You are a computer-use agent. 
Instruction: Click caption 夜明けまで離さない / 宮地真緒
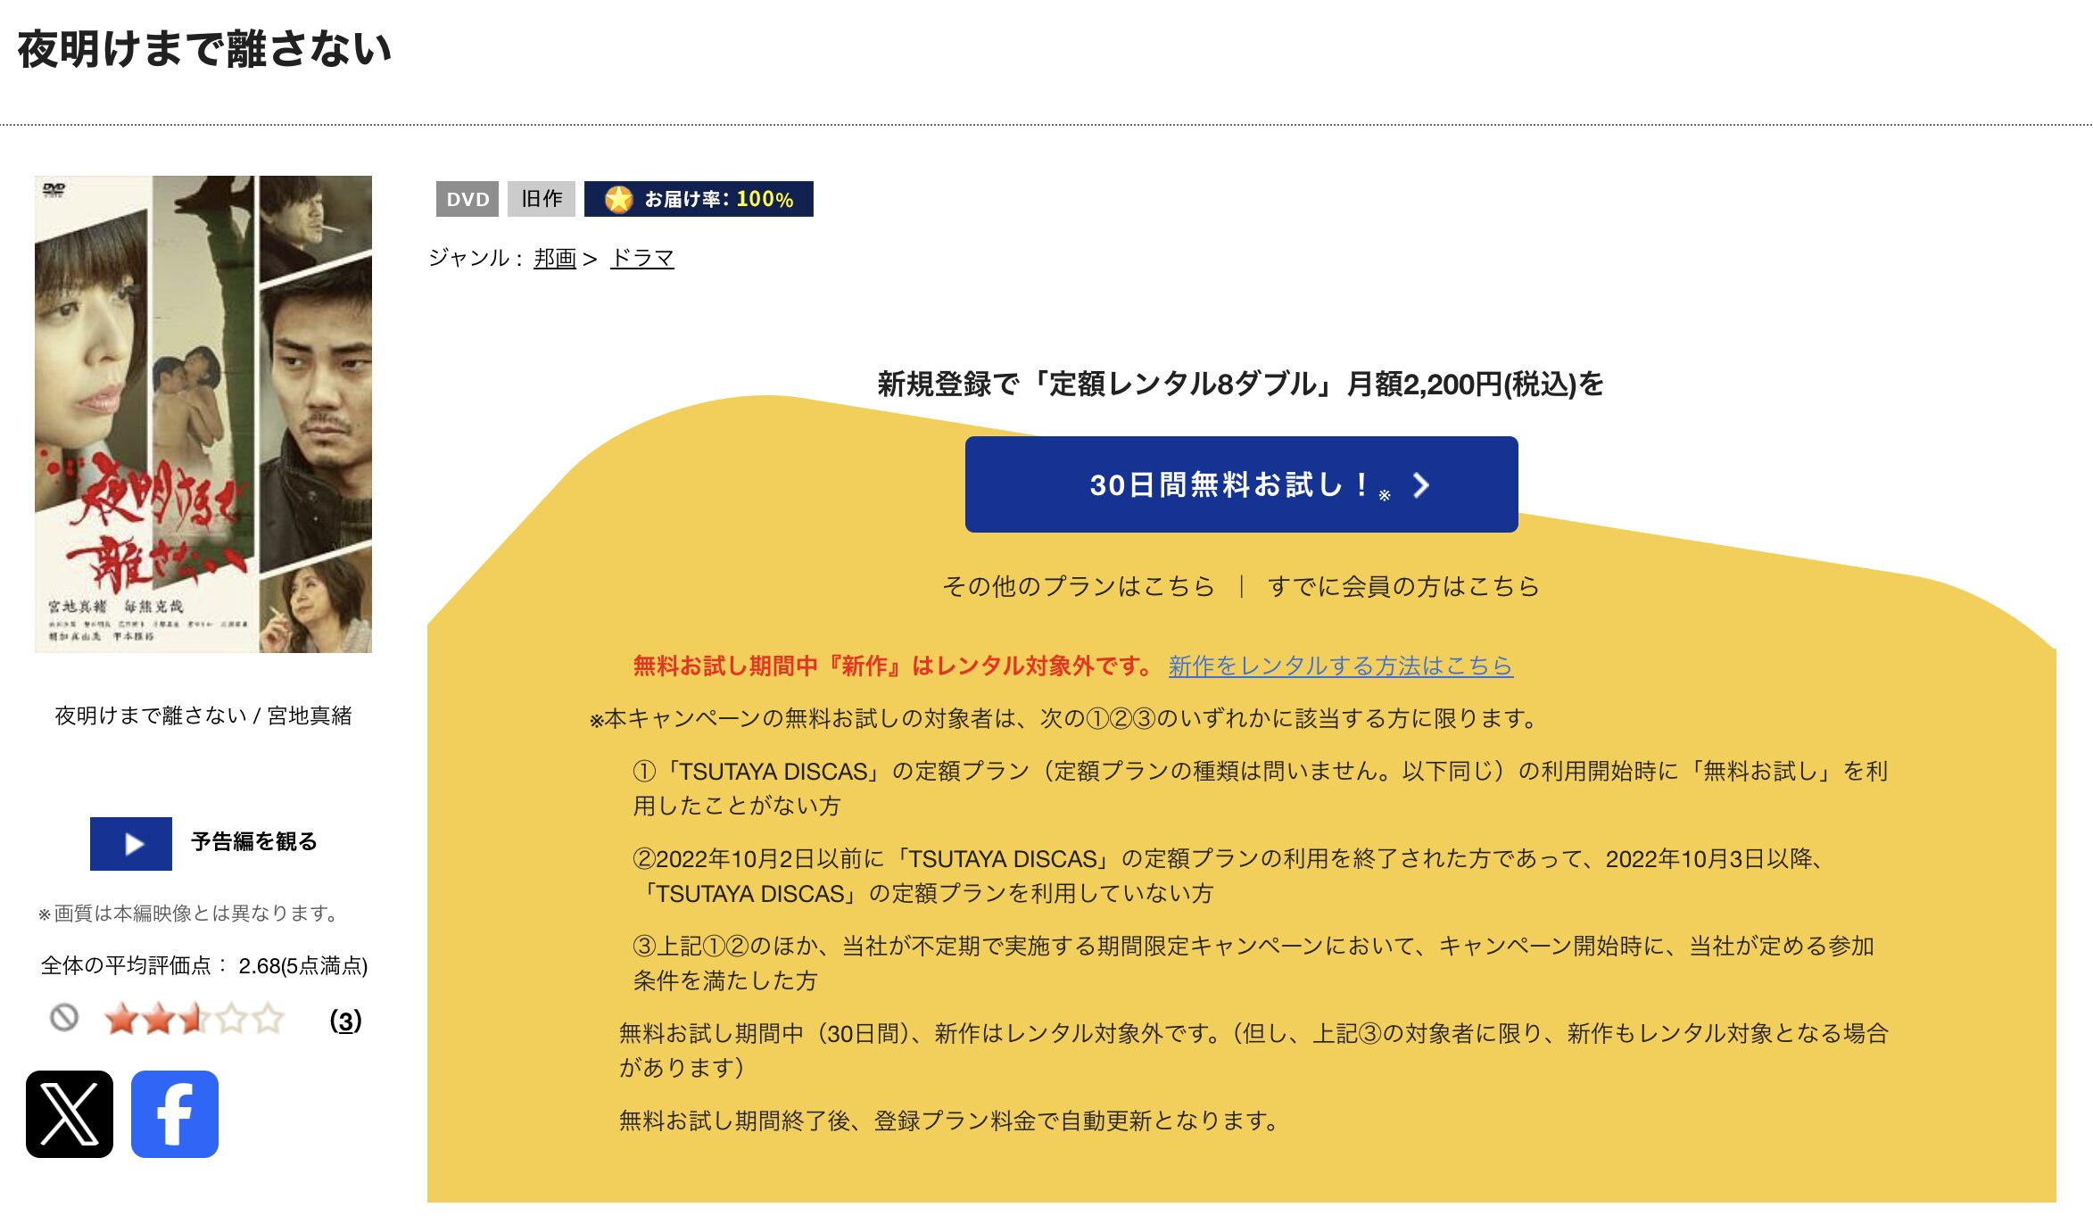pyautogui.click(x=203, y=715)
